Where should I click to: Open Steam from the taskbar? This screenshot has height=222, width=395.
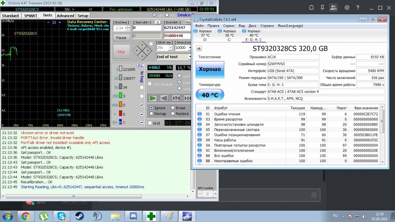click(79, 216)
